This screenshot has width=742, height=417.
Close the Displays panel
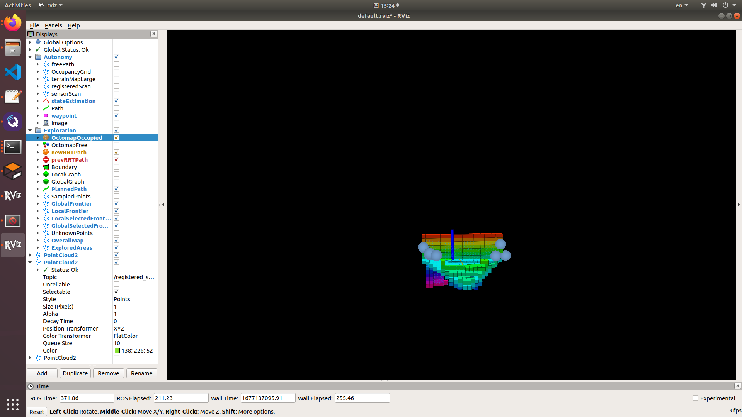coord(154,34)
